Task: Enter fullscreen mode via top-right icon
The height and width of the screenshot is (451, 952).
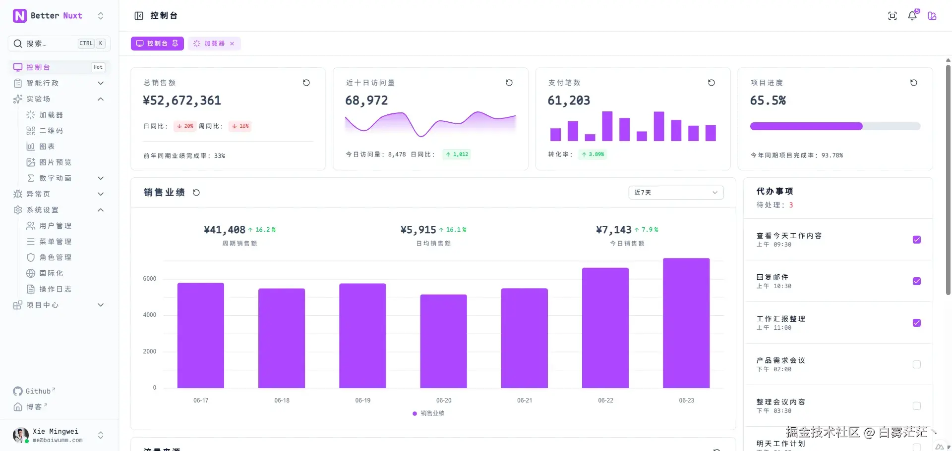Action: (892, 16)
